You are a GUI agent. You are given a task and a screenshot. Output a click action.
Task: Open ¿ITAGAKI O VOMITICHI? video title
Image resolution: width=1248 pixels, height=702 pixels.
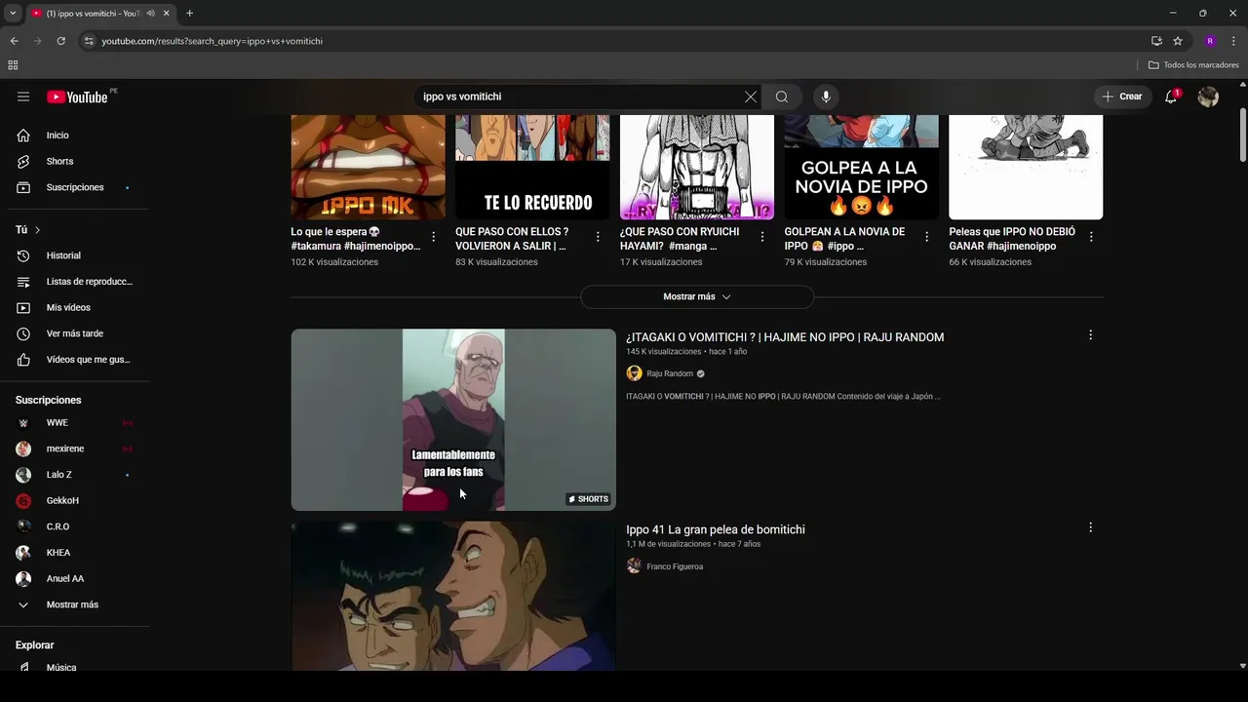click(785, 337)
